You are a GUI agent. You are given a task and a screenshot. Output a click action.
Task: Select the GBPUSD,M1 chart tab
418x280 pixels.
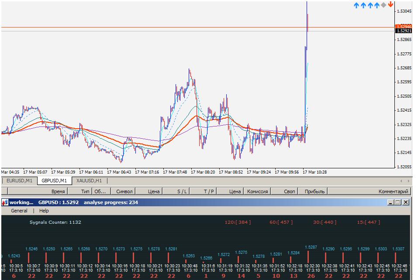54,181
